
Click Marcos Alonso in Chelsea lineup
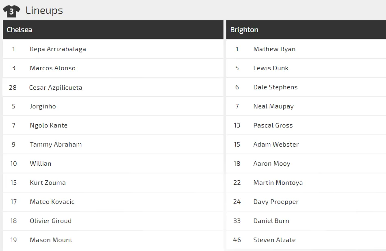coord(52,68)
